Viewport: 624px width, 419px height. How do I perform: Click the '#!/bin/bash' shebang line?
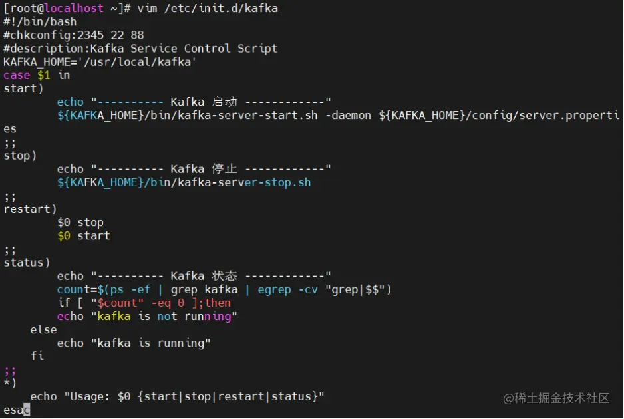click(x=40, y=21)
